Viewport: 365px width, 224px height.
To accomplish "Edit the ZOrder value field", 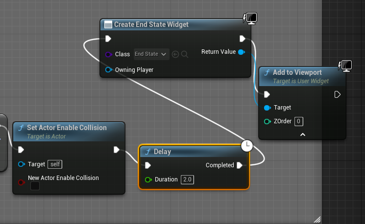I will [x=299, y=121].
